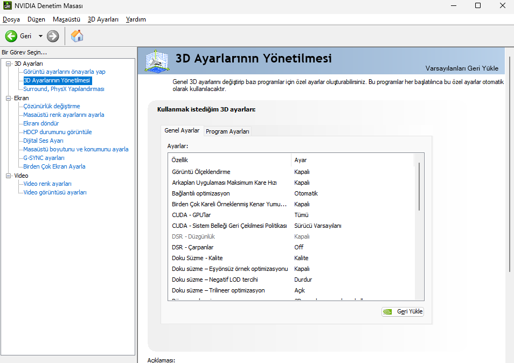Open G-SYNC ayarları page
This screenshot has width=514, height=363.
click(x=44, y=158)
